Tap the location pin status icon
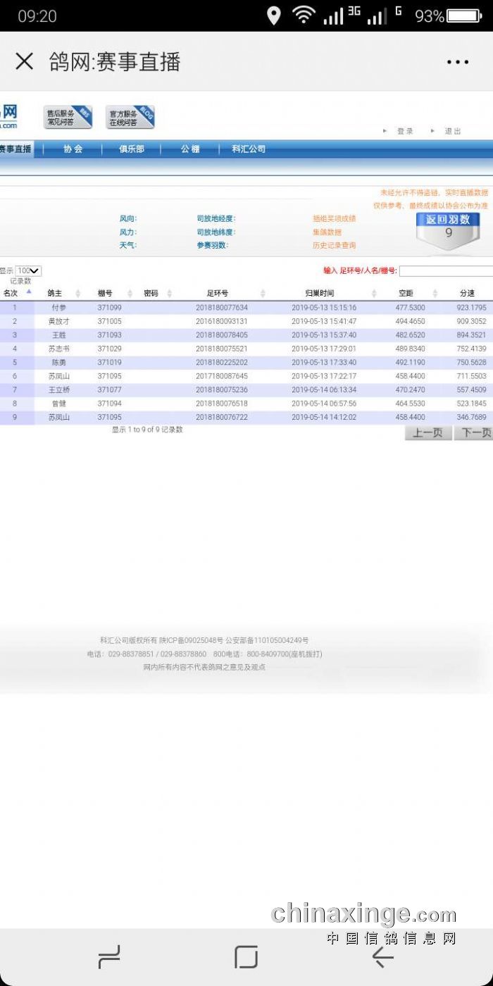This screenshot has width=493, height=986. [x=274, y=15]
